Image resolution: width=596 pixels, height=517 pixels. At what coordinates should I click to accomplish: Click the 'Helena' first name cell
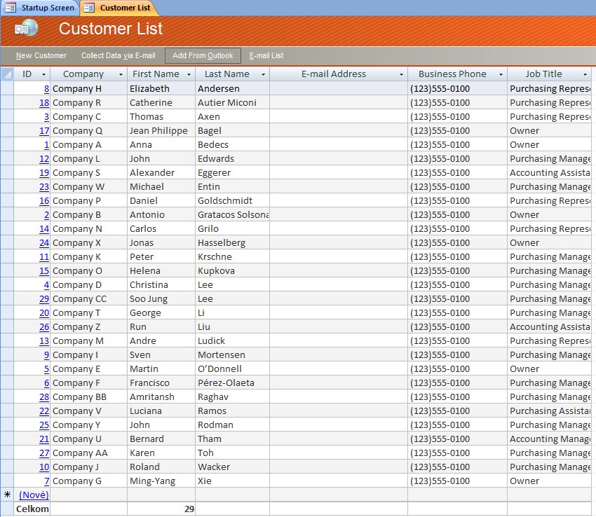(161, 271)
